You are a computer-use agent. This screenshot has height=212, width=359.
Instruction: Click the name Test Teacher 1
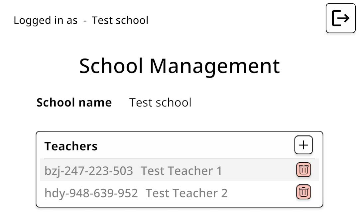[181, 171]
